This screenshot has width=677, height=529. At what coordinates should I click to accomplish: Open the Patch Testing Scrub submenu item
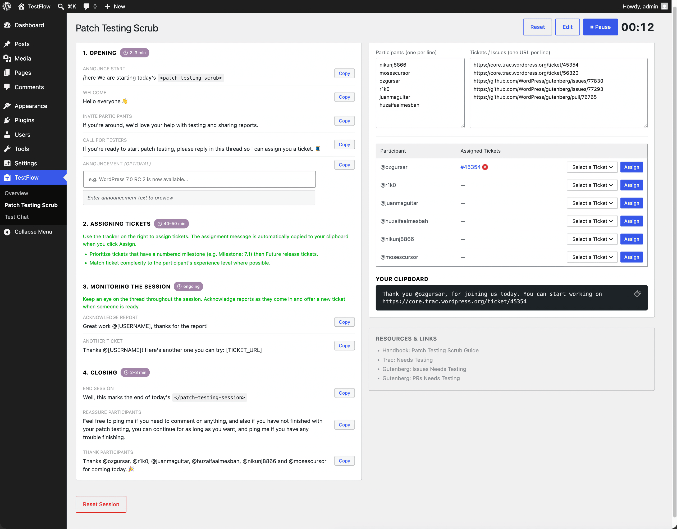pyautogui.click(x=31, y=205)
